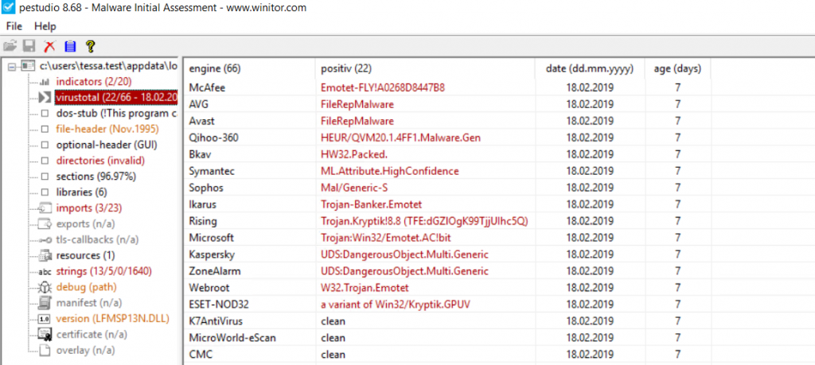Select the Kaspersky engine row
This screenshot has height=365, width=815.
tap(447, 254)
